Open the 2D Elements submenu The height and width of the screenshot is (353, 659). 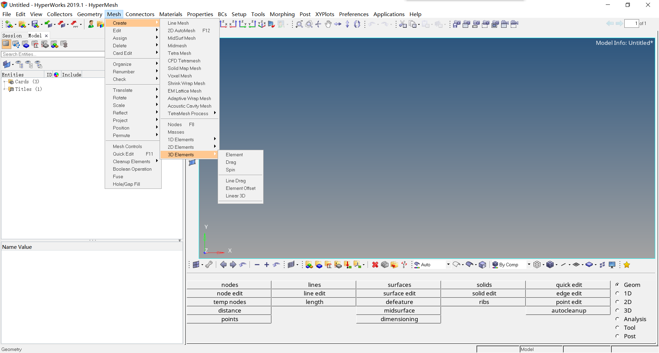pyautogui.click(x=189, y=147)
